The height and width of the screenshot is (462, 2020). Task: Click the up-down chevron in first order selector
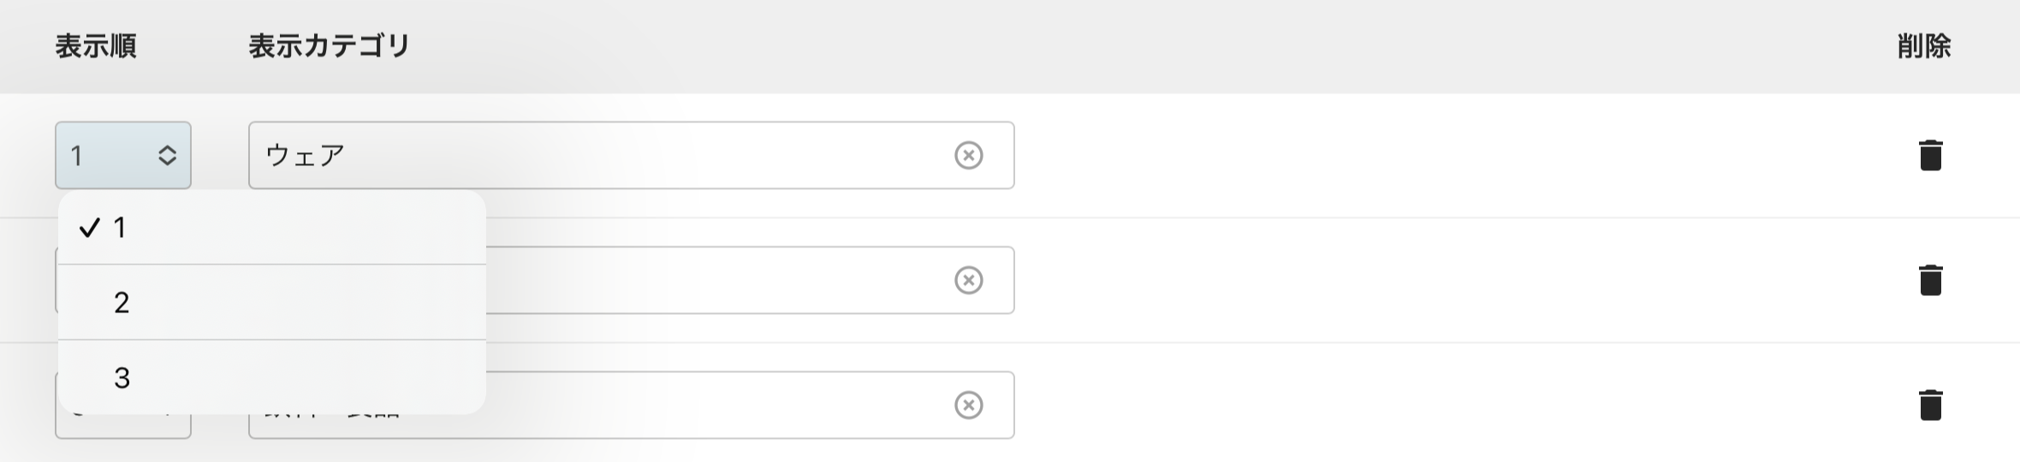(x=167, y=156)
